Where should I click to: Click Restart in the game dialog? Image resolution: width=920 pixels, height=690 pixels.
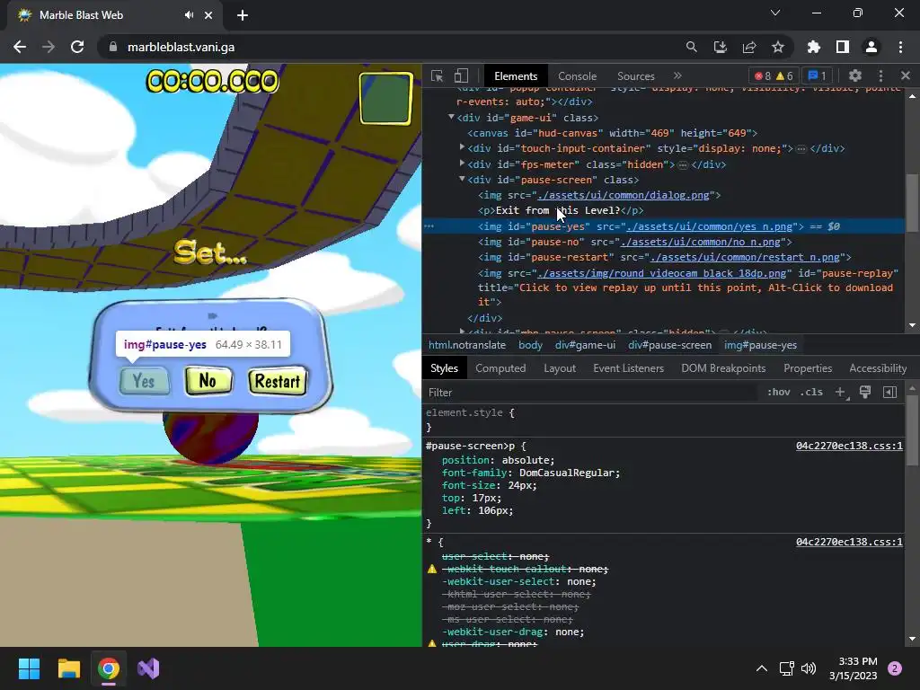point(278,381)
